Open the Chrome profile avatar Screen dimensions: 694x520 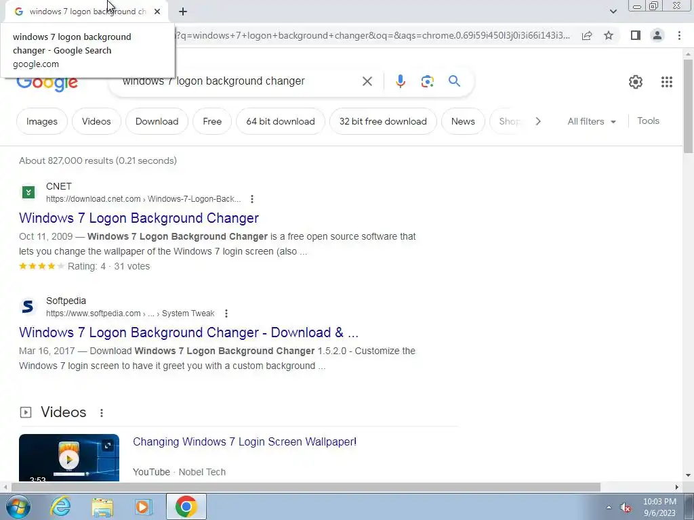coord(657,35)
